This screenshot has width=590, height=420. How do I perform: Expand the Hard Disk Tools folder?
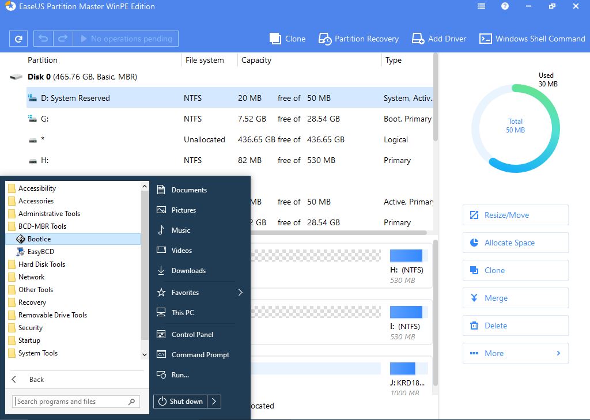(x=41, y=264)
